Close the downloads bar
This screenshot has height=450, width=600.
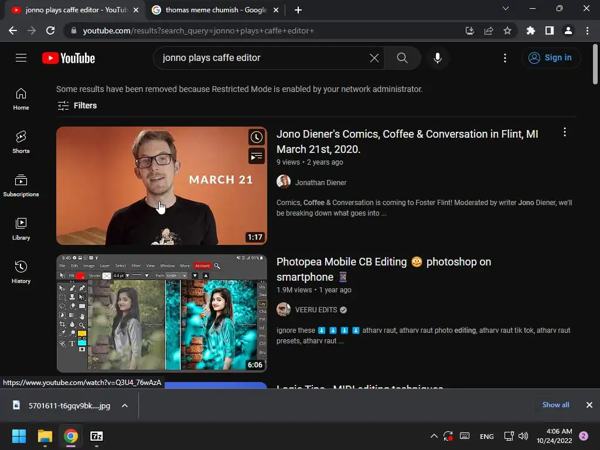tap(589, 405)
